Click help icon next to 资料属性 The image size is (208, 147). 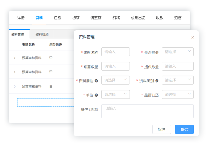(x=96, y=81)
